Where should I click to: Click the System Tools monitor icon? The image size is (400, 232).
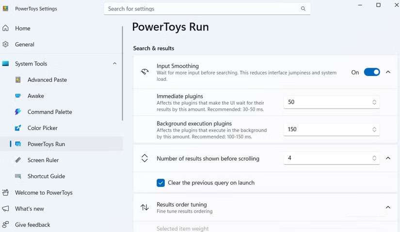(x=6, y=63)
